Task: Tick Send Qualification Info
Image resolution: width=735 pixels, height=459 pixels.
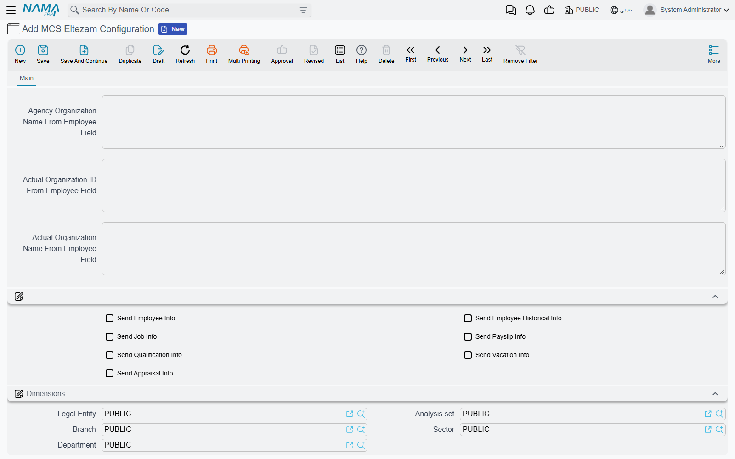Action: [109, 355]
